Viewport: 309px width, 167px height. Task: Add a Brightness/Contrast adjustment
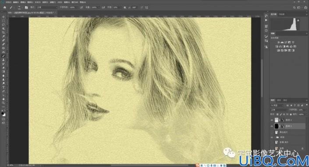click(278, 42)
